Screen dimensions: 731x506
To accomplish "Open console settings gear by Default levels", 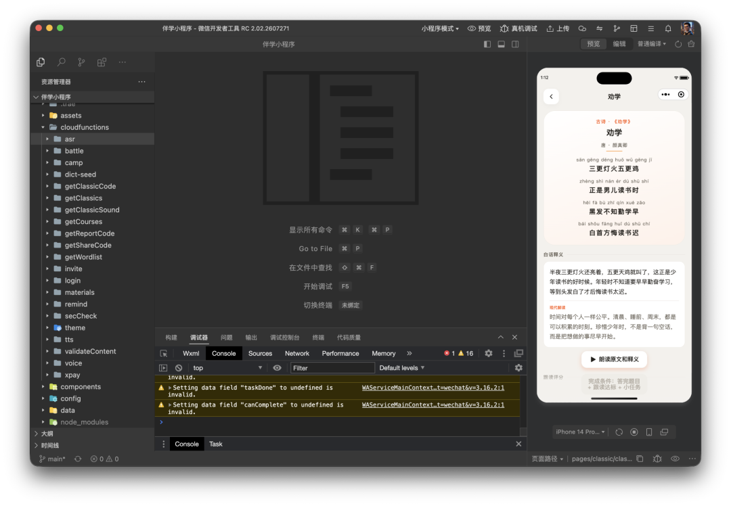I will 518,367.
